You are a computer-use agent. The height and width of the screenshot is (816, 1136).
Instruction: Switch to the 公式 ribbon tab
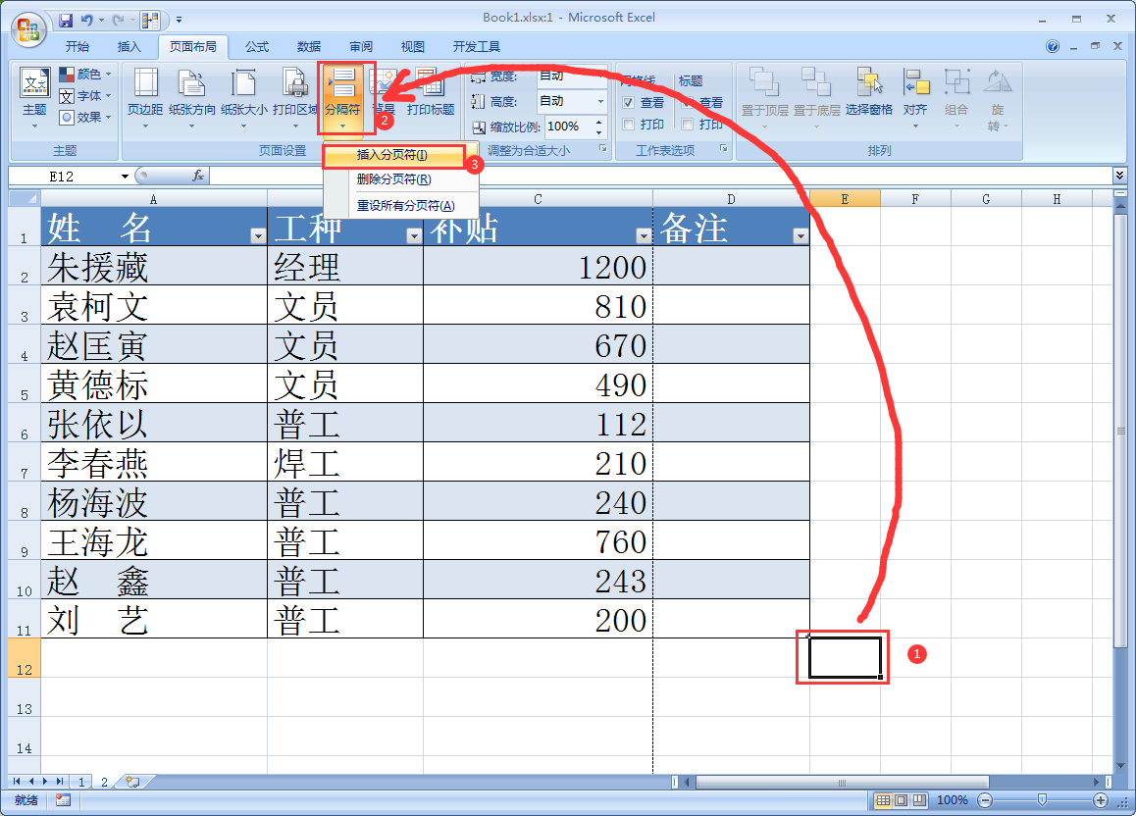click(257, 46)
